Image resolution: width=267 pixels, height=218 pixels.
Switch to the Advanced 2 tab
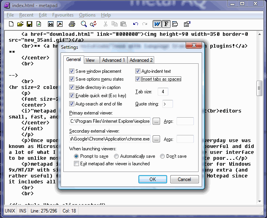click(141, 60)
